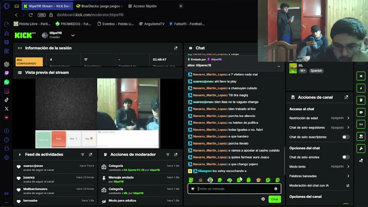Focus the Enviar un mensaje input field
368x207 pixels.
(234, 189)
